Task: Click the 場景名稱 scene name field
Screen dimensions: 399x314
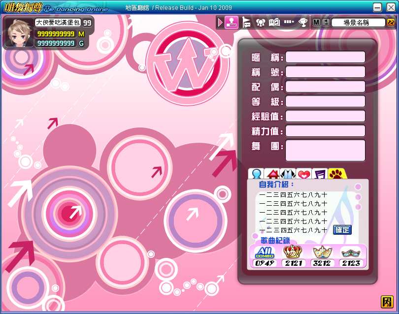Action: point(358,23)
